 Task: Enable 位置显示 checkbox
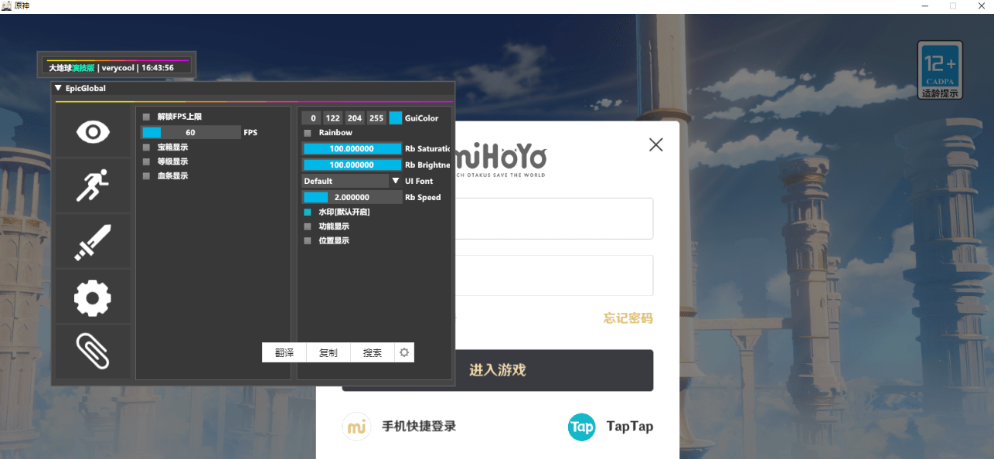tap(308, 241)
